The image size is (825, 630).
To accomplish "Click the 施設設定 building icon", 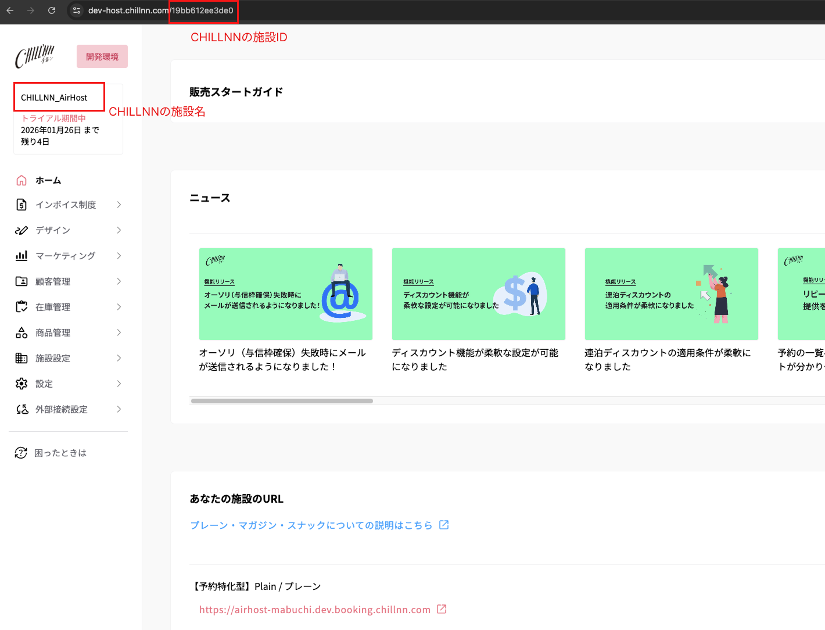I will (21, 358).
